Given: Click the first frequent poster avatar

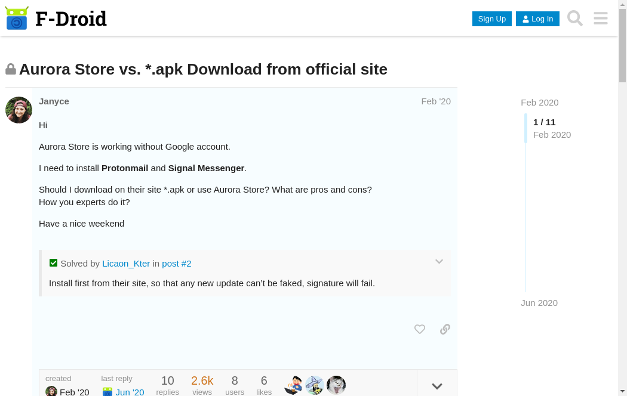Looking at the screenshot, I should 293,385.
